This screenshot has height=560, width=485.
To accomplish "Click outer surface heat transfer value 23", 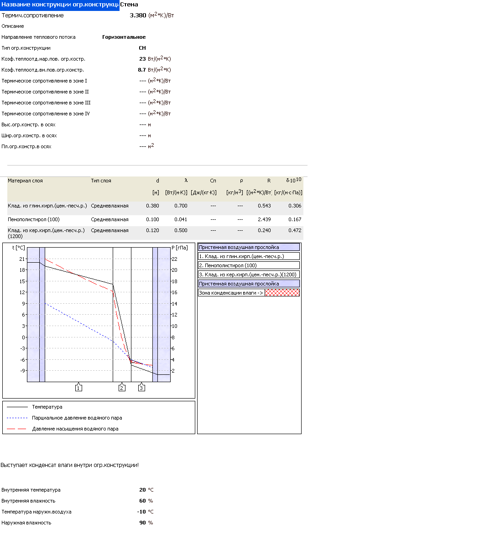I will (x=143, y=59).
